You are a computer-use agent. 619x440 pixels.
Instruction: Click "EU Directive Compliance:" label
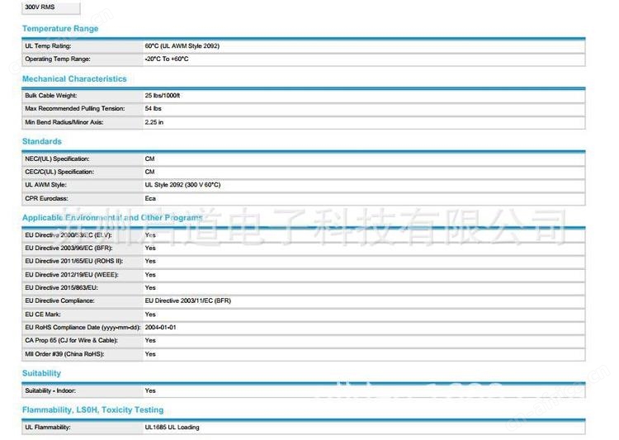59,301
